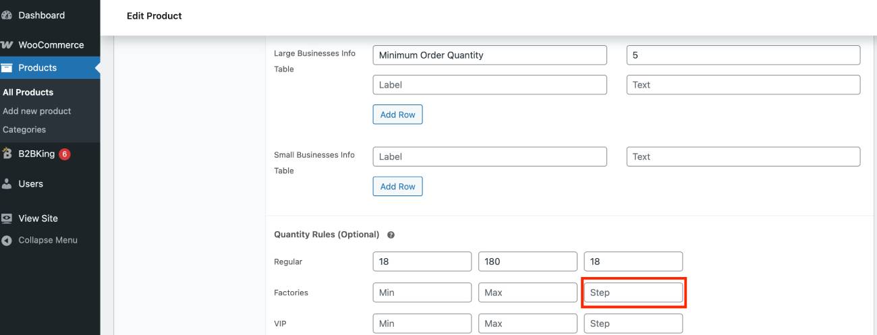Focus Regular Step field showing 18
The height and width of the screenshot is (335, 877).
633,262
